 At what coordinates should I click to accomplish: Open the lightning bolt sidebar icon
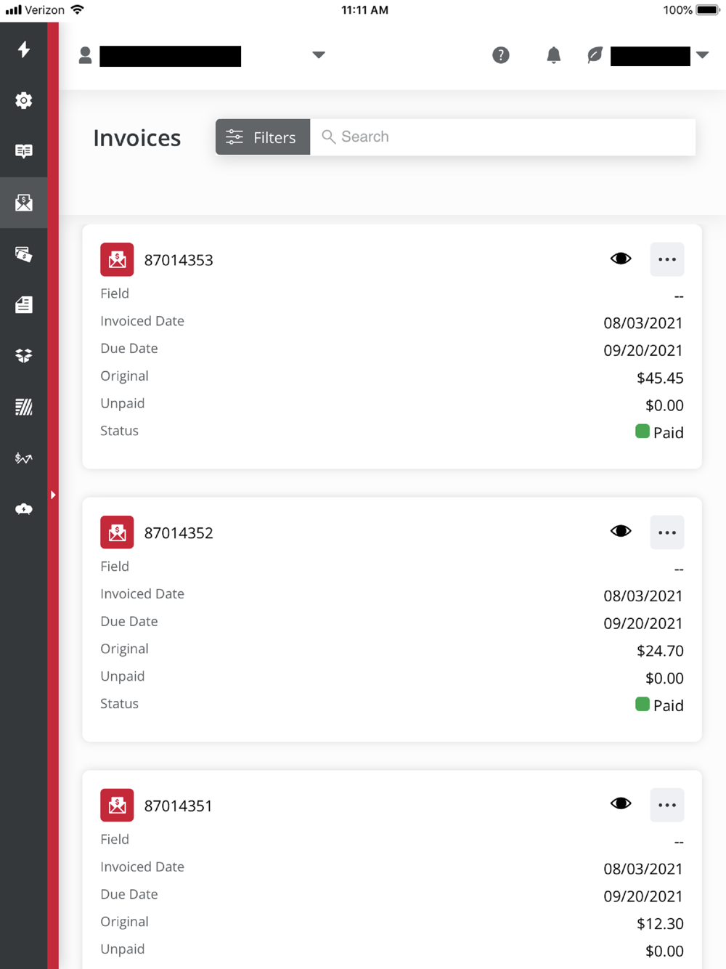click(24, 49)
